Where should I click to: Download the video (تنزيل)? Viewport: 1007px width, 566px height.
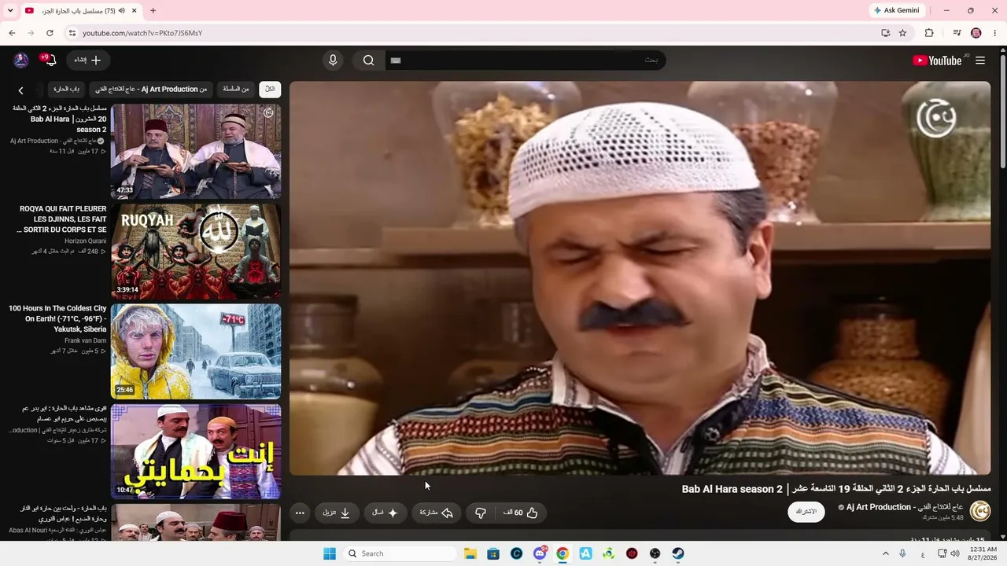coord(337,513)
